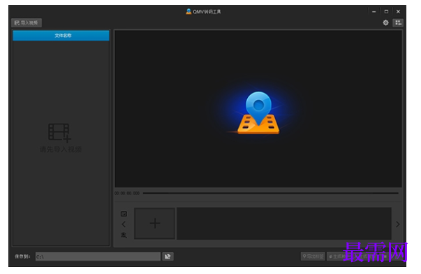Click the 保存到 save path input field
The width and height of the screenshot is (421, 274).
(x=98, y=257)
